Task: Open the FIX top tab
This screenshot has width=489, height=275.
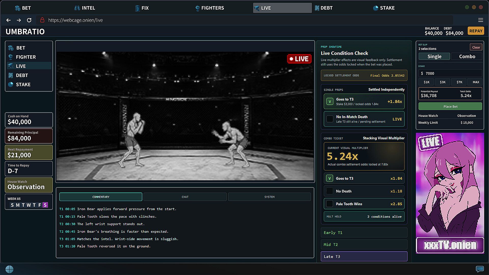Action: [x=142, y=8]
